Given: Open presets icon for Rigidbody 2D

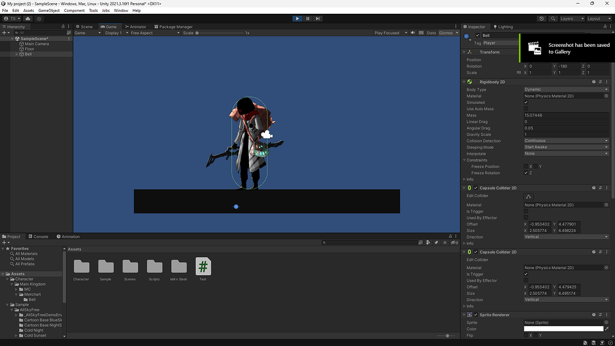Looking at the screenshot, I should pyautogui.click(x=599, y=82).
